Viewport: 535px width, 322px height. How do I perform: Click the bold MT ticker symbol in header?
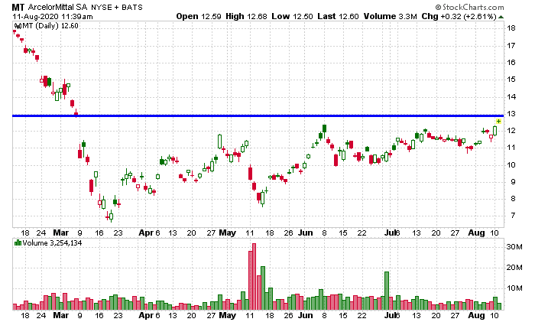pyautogui.click(x=18, y=7)
